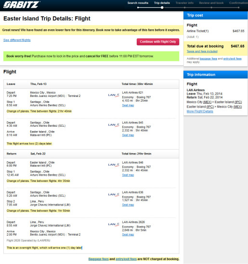Open baggage fees link in Trip cost
This screenshot has height=264, width=248.
(209, 59)
